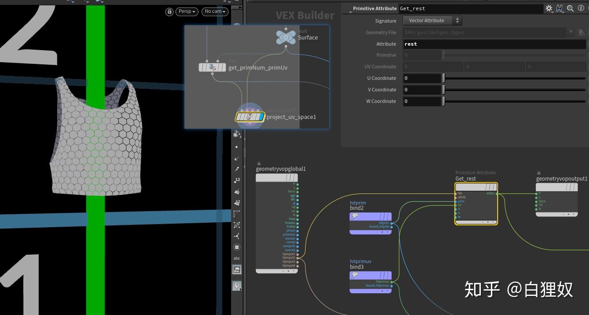Click the comment bubble icon on bind3
The height and width of the screenshot is (315, 589).
click(x=354, y=275)
